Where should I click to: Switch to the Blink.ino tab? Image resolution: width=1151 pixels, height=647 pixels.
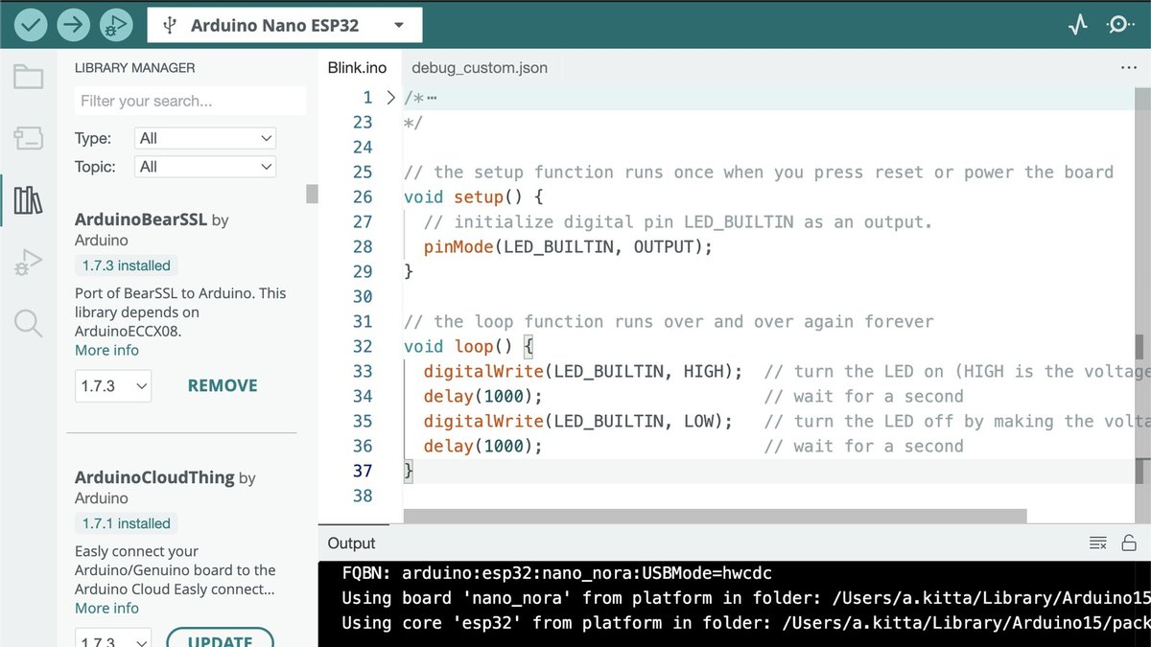tap(357, 68)
